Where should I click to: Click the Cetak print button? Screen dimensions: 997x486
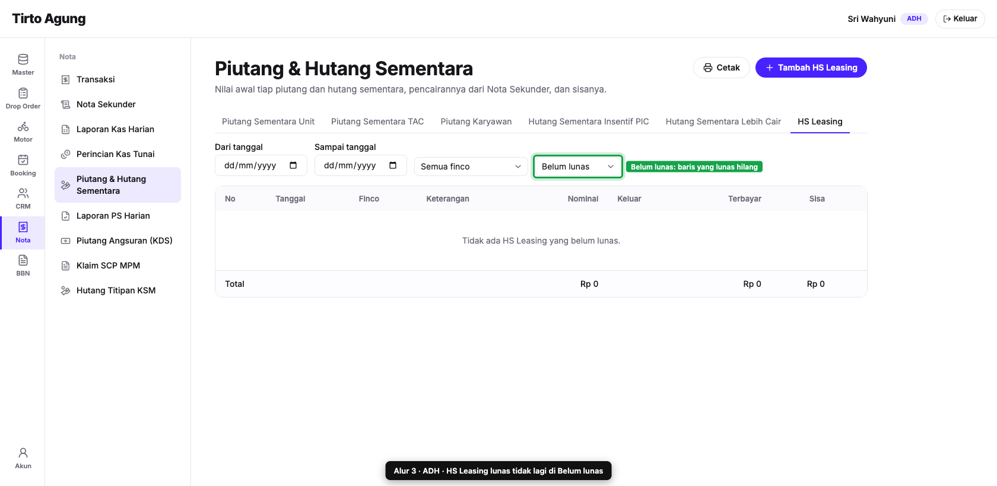[x=722, y=68]
